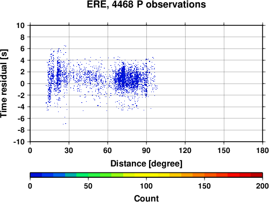The width and height of the screenshot is (269, 202).
Task: Click the colorbar tick label 150
Action: (x=204, y=186)
